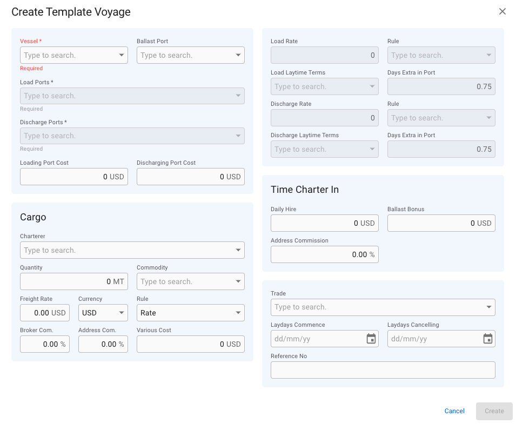Click the Cancel link

(454, 411)
